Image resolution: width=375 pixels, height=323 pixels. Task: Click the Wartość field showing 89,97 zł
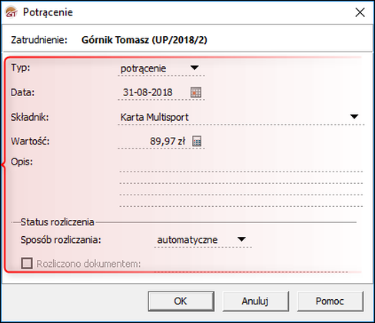154,142
